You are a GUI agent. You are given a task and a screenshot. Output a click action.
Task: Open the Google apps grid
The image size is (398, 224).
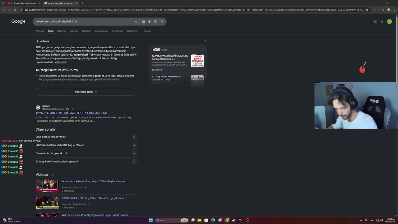pos(382,21)
